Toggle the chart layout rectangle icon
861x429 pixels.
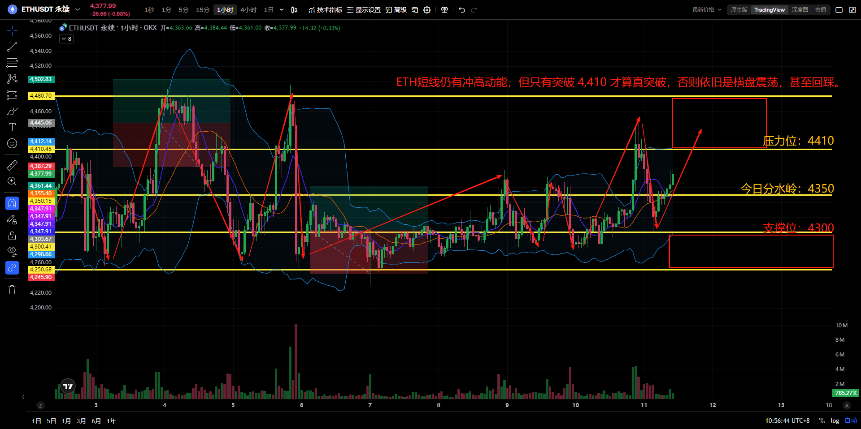click(839, 10)
